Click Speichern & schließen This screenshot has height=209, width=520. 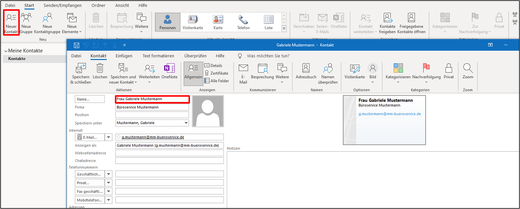(81, 74)
